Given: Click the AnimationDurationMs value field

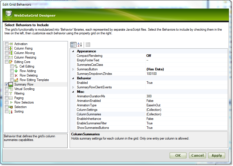Looking at the screenshot, I should click(x=186, y=96).
